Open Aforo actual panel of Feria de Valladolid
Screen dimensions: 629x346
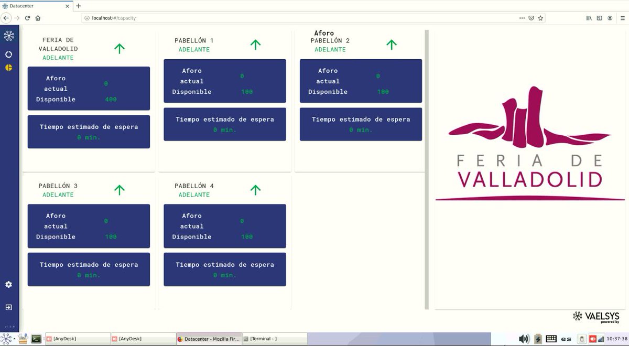(x=89, y=89)
